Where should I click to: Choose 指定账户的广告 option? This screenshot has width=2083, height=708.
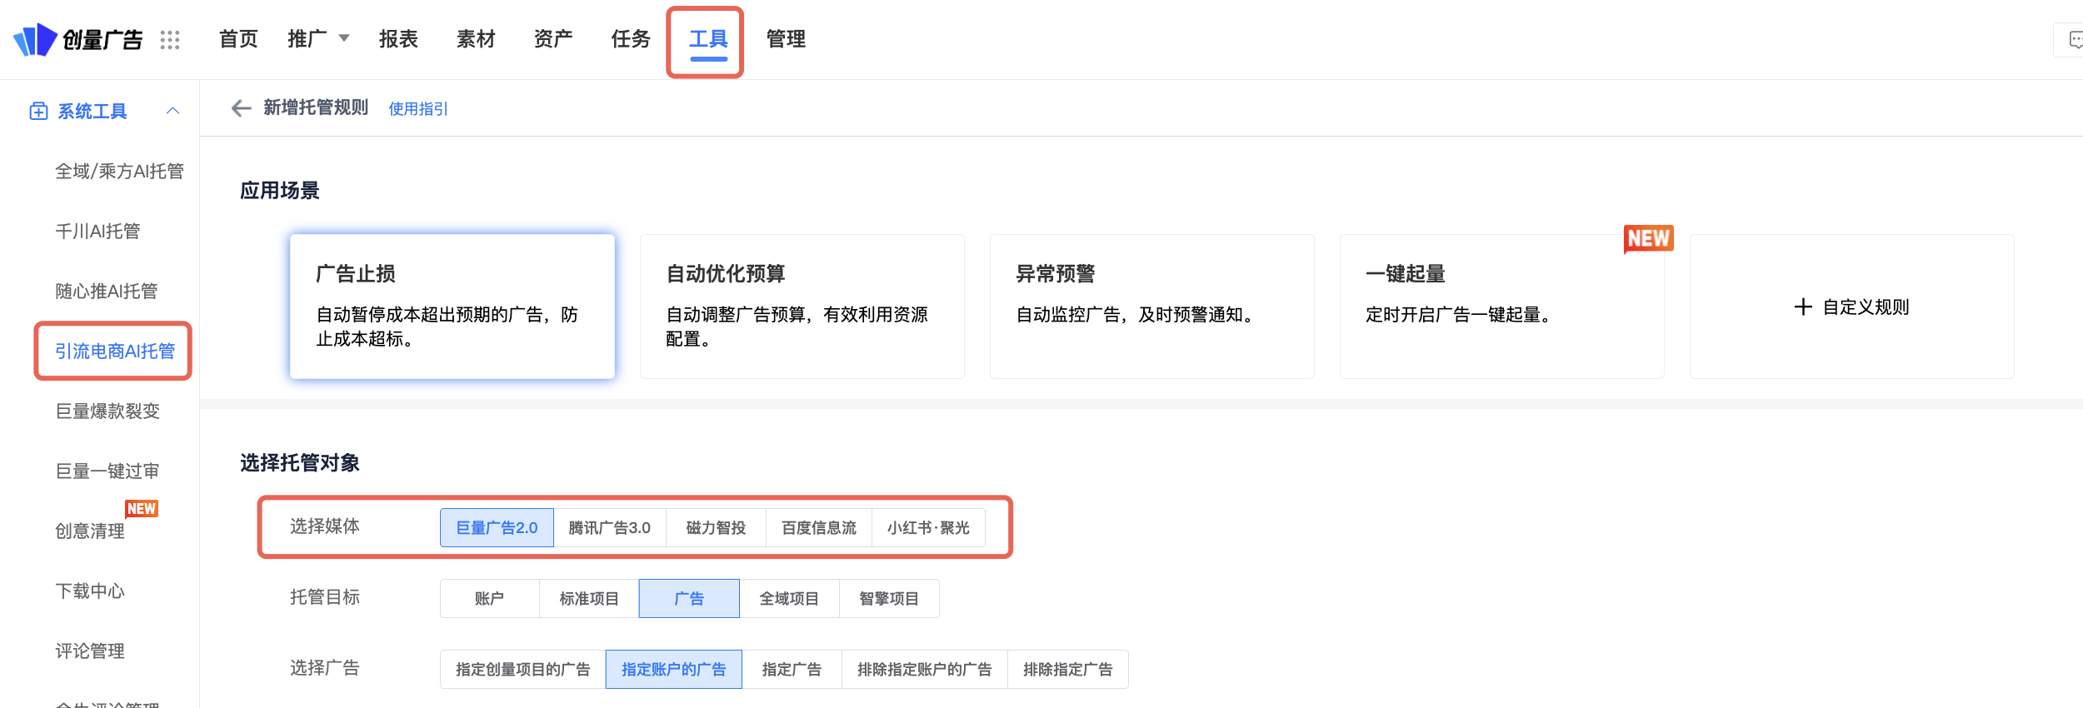[674, 669]
